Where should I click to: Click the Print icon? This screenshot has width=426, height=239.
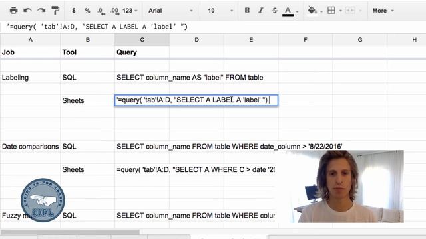click(x=13, y=11)
